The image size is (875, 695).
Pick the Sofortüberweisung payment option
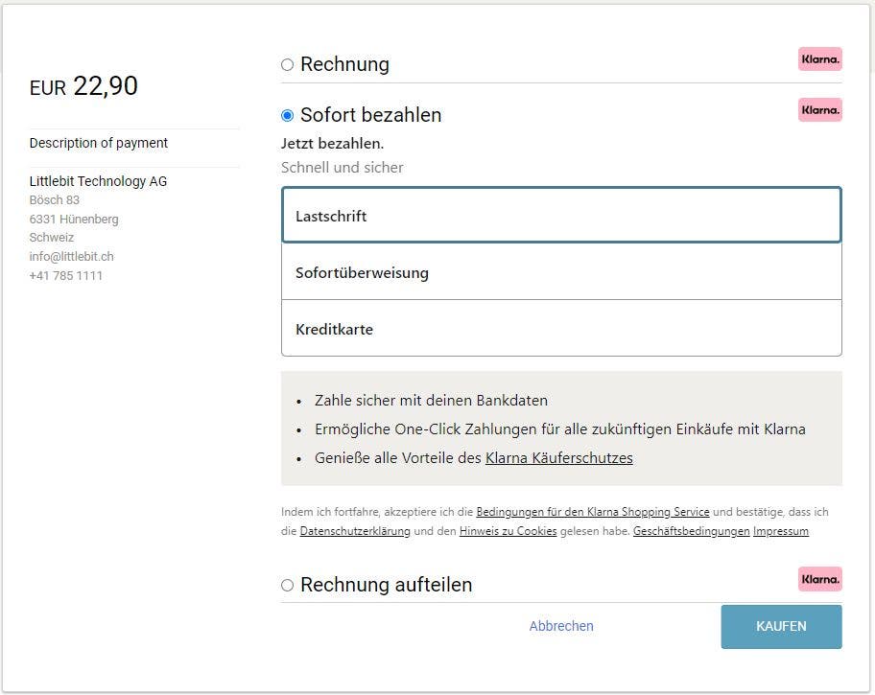click(561, 271)
